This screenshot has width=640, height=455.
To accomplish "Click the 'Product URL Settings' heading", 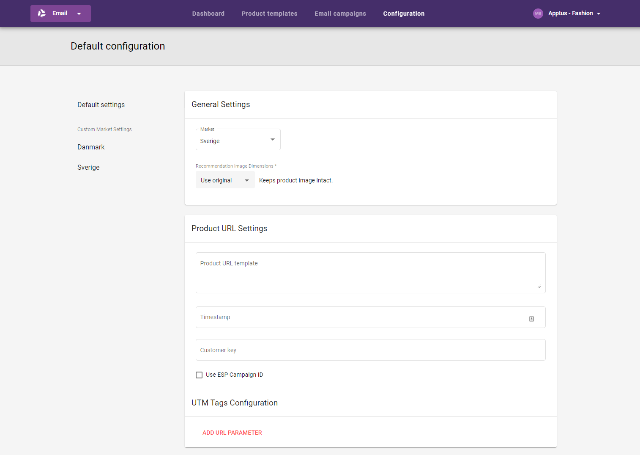I will pos(229,229).
